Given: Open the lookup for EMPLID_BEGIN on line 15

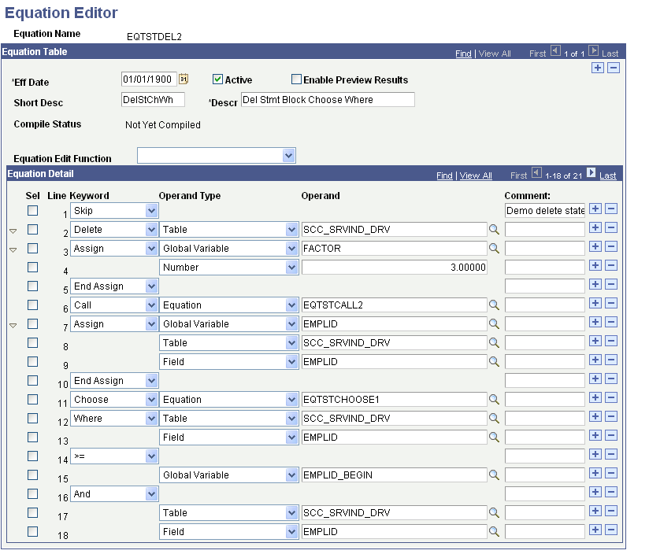Looking at the screenshot, I should point(495,475).
